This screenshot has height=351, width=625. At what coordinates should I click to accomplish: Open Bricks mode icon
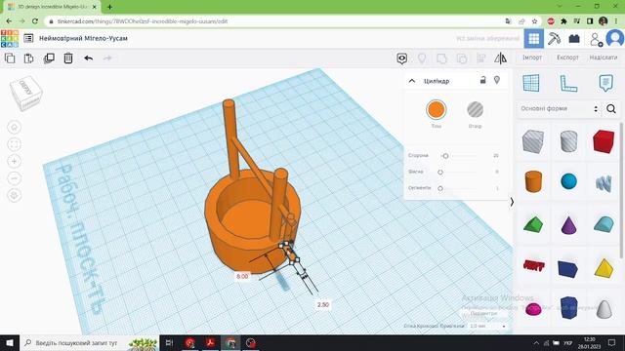(574, 39)
